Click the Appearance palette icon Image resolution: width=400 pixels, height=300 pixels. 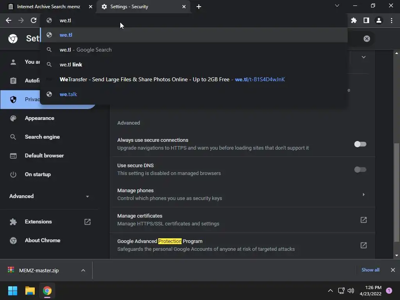13,118
